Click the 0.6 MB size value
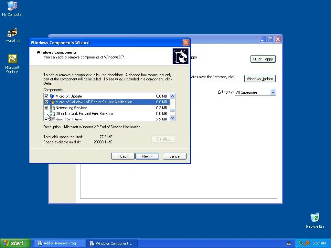 pos(162,96)
